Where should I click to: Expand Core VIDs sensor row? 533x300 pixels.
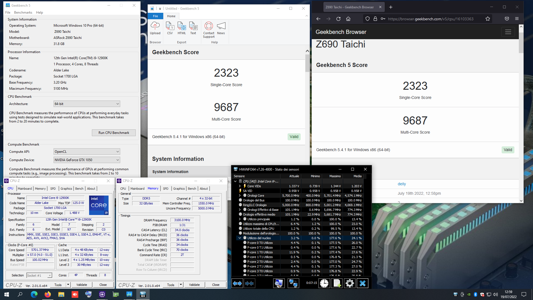240,186
